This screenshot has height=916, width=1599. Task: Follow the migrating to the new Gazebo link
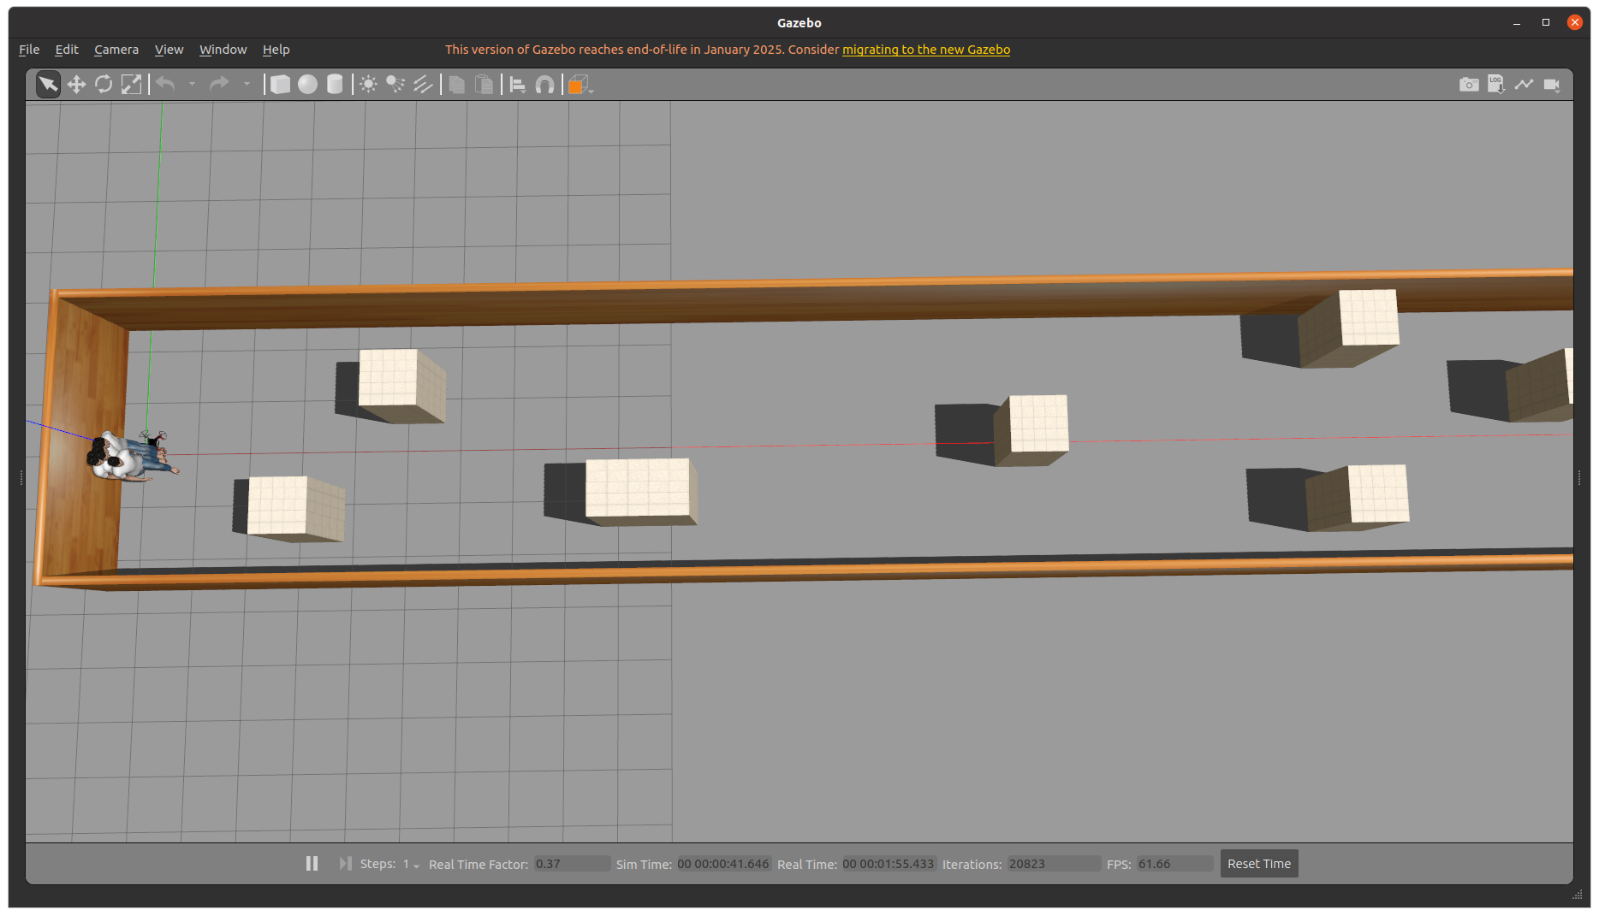[926, 50]
